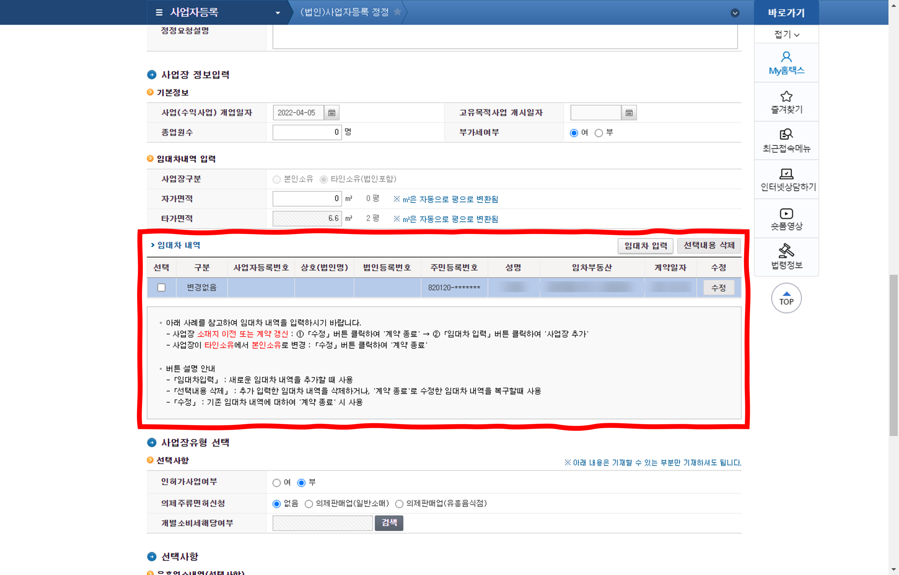The height and width of the screenshot is (575, 899).
Task: Open calendar picker for 고유목적사업 개시일자
Action: click(x=629, y=113)
